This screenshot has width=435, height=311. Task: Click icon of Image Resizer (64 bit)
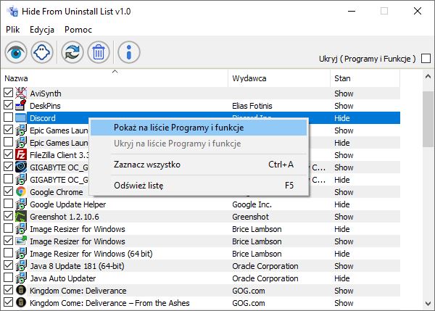pyautogui.click(x=21, y=253)
